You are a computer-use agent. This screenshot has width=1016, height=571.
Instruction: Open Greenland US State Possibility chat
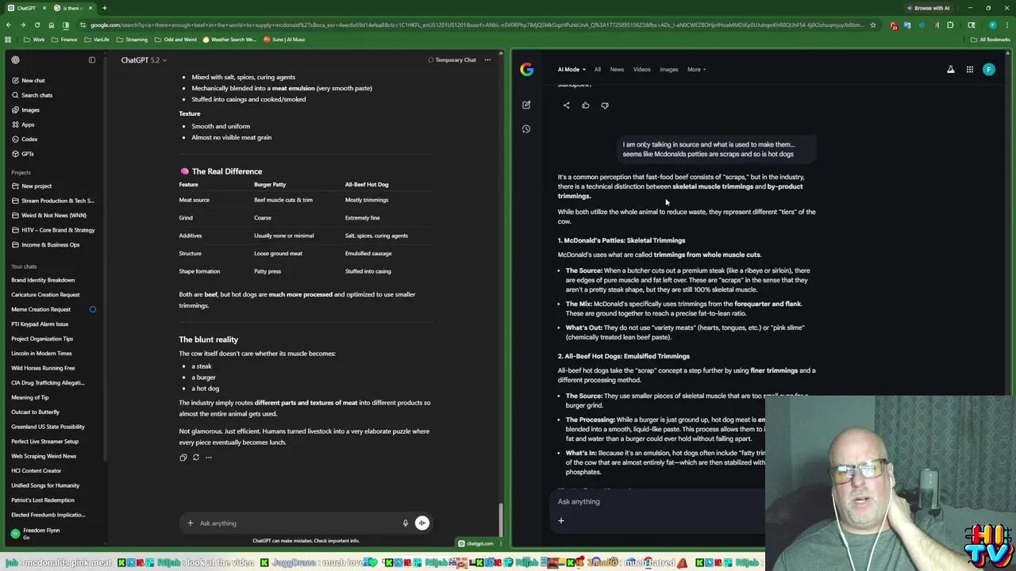coord(48,427)
